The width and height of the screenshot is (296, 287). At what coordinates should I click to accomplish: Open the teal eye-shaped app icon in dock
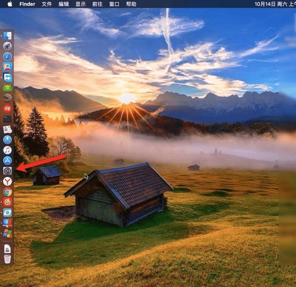[x=7, y=213]
